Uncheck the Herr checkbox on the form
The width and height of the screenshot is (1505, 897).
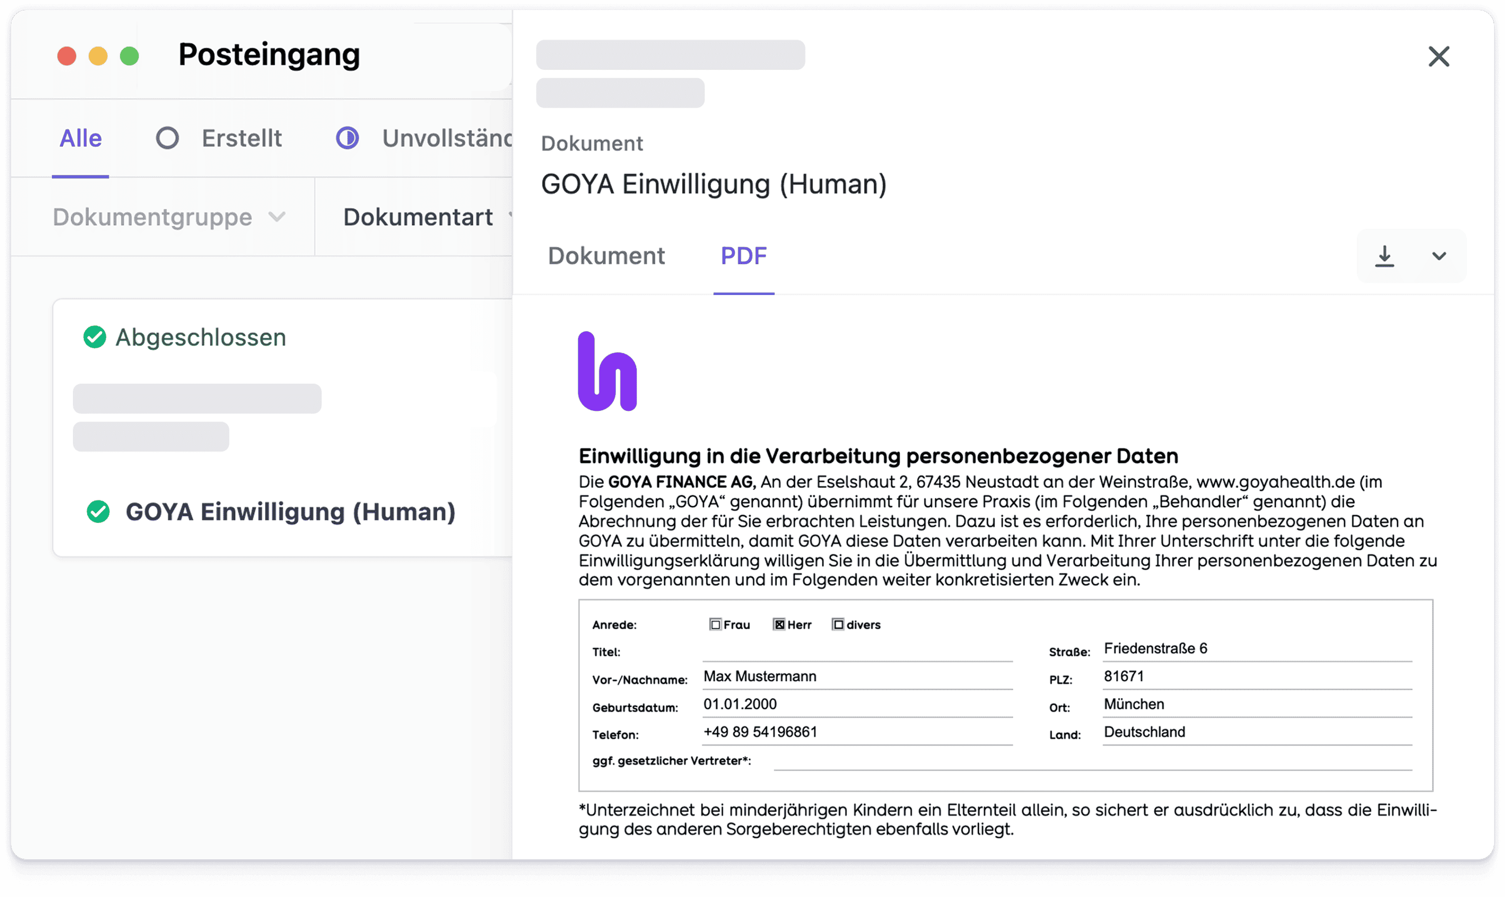pos(779,624)
